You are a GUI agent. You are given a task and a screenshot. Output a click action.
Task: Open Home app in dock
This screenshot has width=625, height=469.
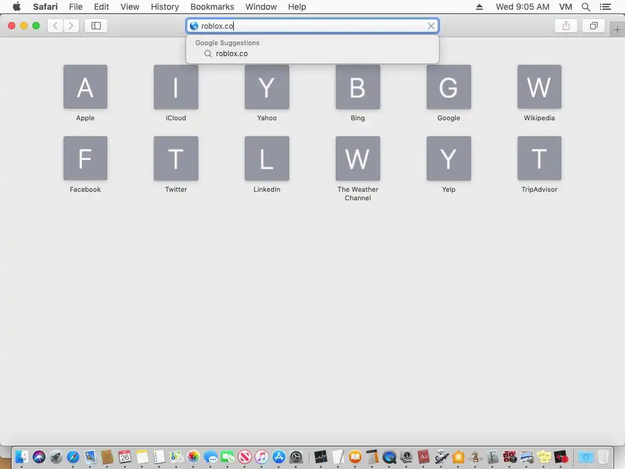tap(458, 457)
